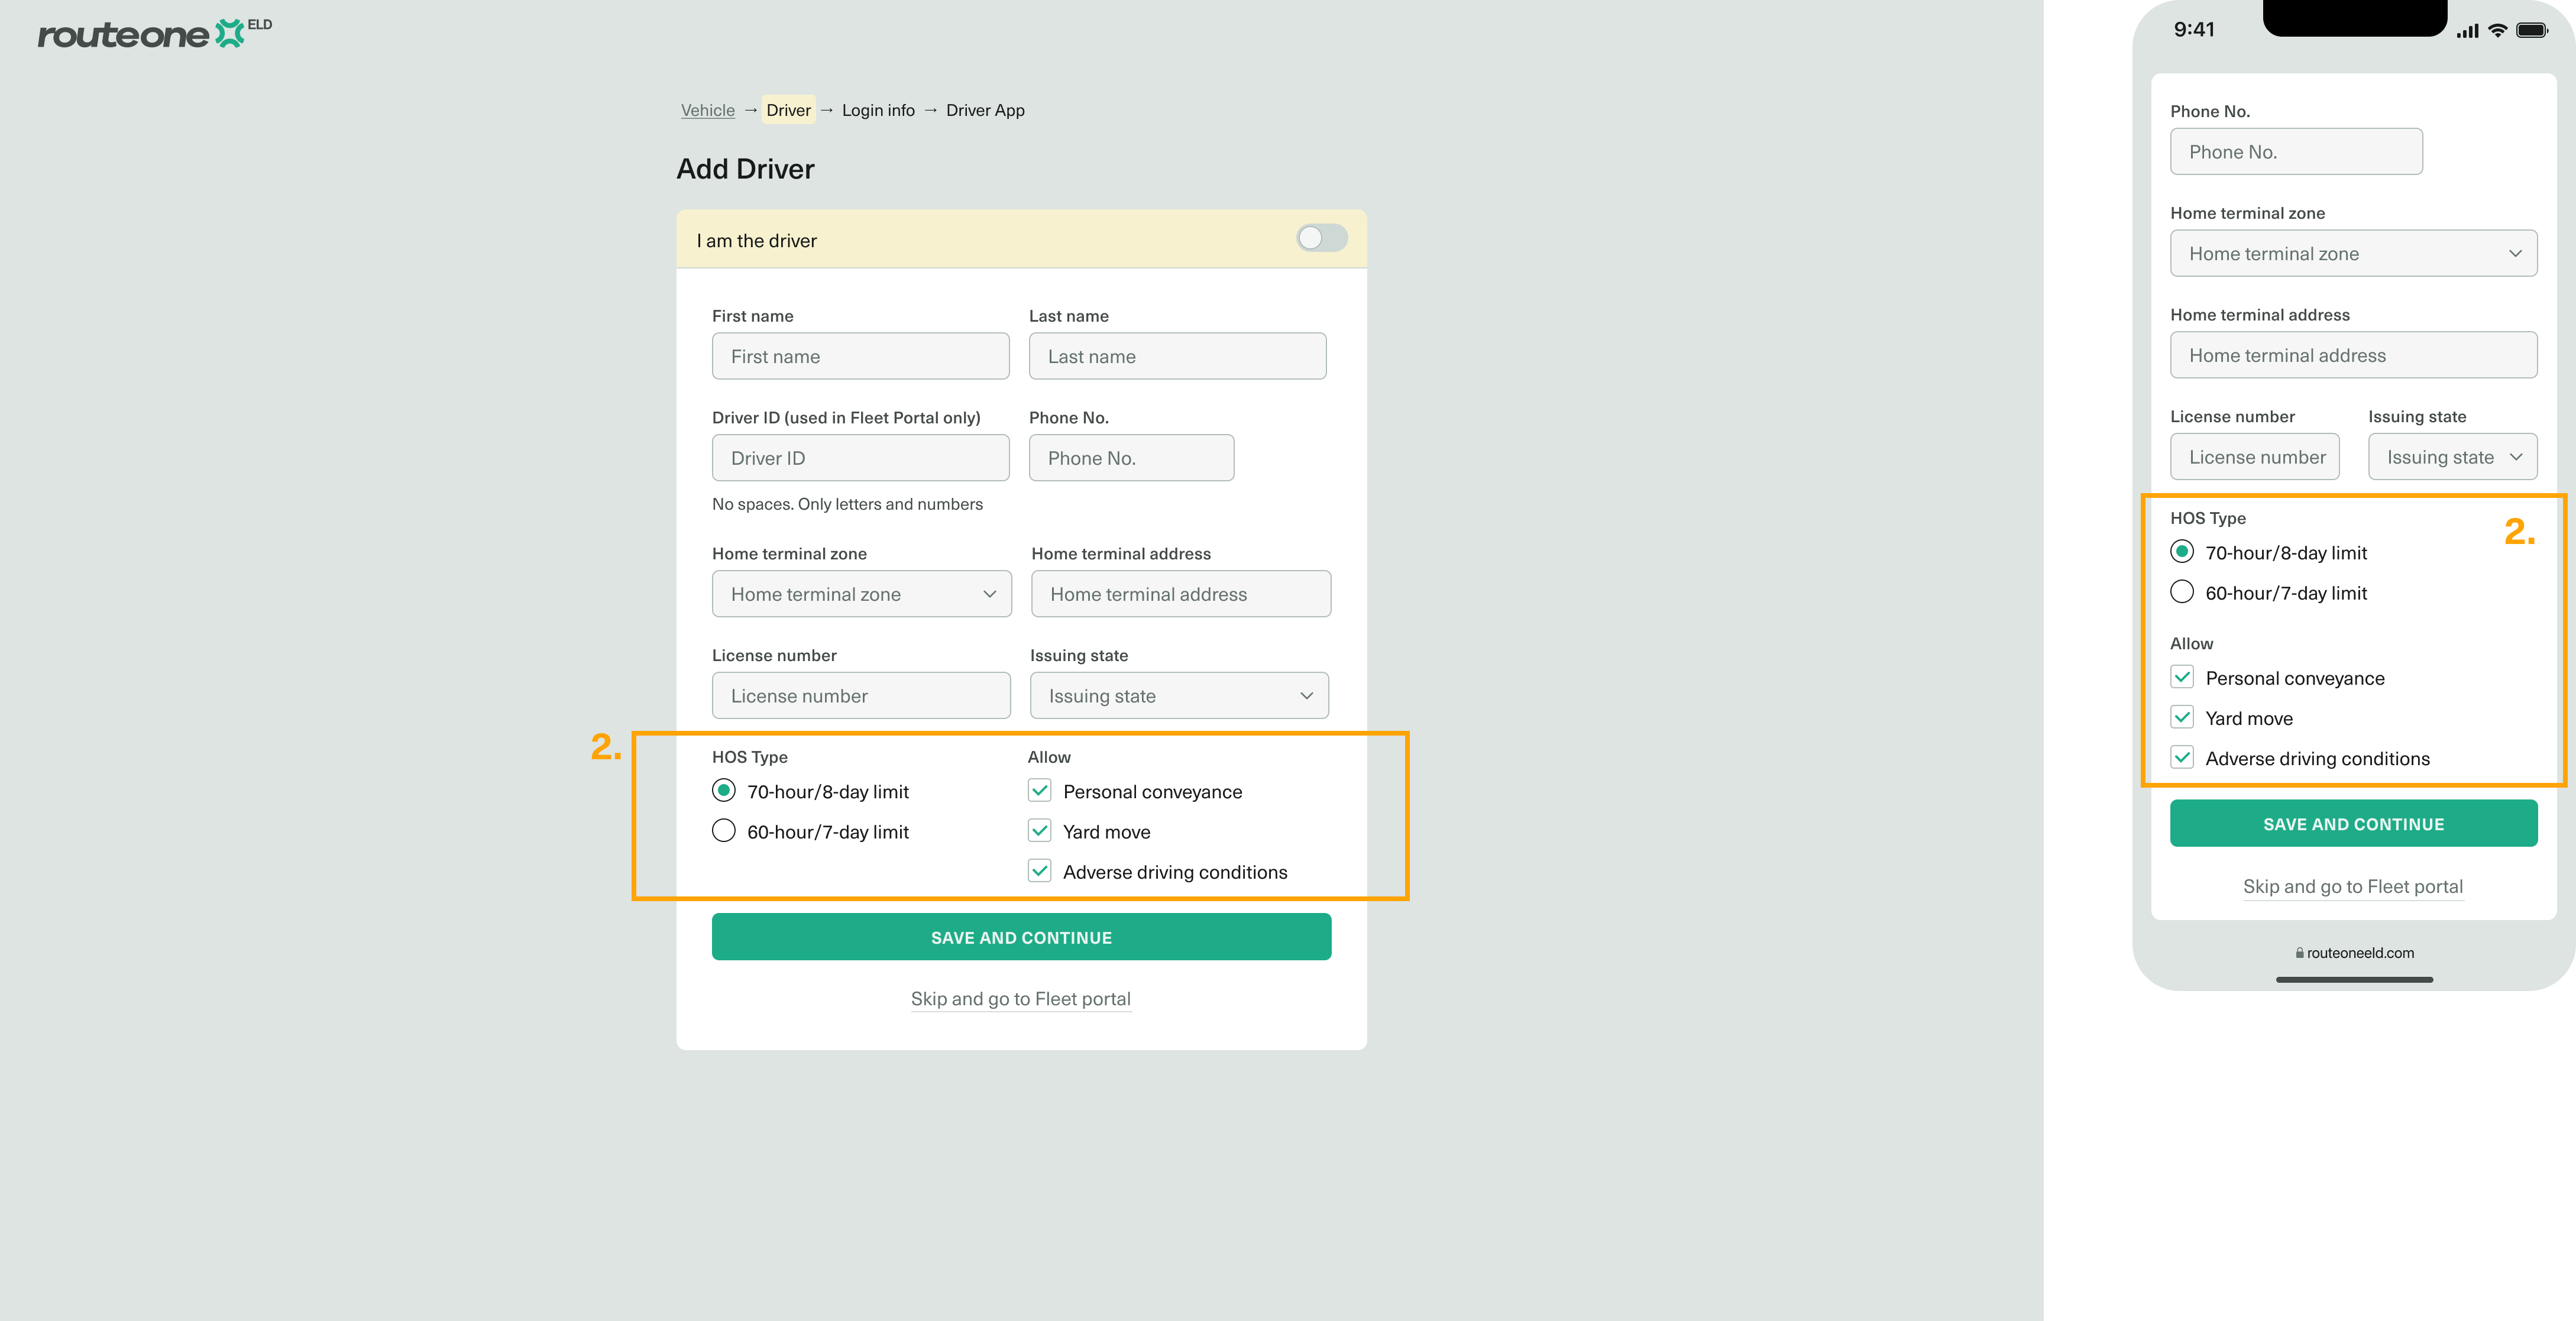The image size is (2576, 1321).
Task: Toggle Personal conveyance checkbox in mobile view
Action: click(x=2182, y=677)
